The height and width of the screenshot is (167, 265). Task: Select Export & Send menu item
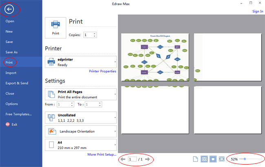(x=17, y=83)
